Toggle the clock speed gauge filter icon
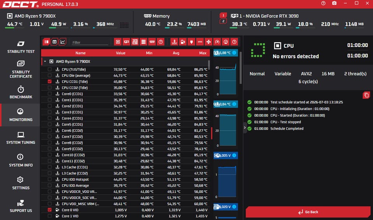373x220 pixels. [x=217, y=42]
